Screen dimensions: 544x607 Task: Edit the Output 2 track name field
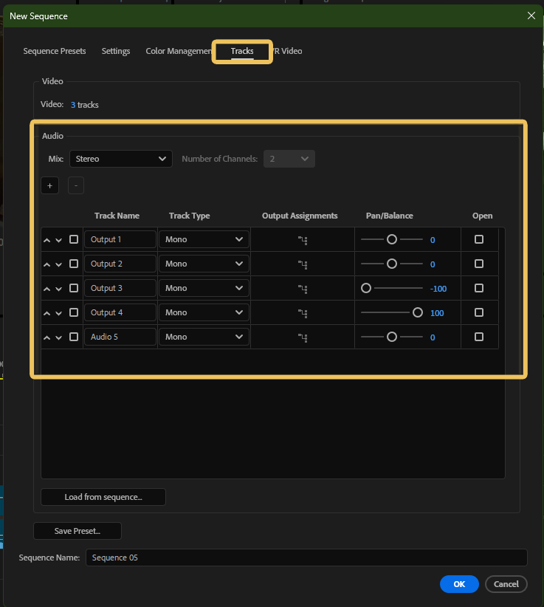(120, 264)
